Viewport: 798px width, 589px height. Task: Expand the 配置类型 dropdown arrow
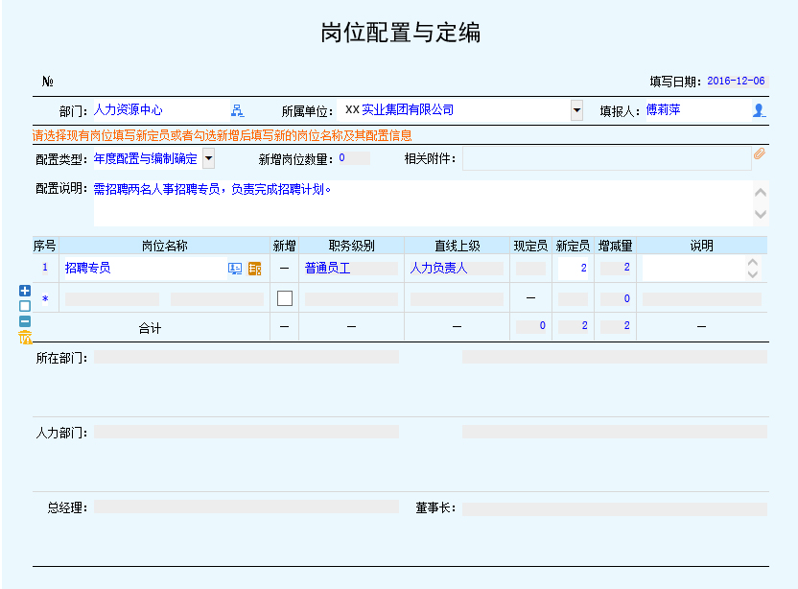[209, 158]
